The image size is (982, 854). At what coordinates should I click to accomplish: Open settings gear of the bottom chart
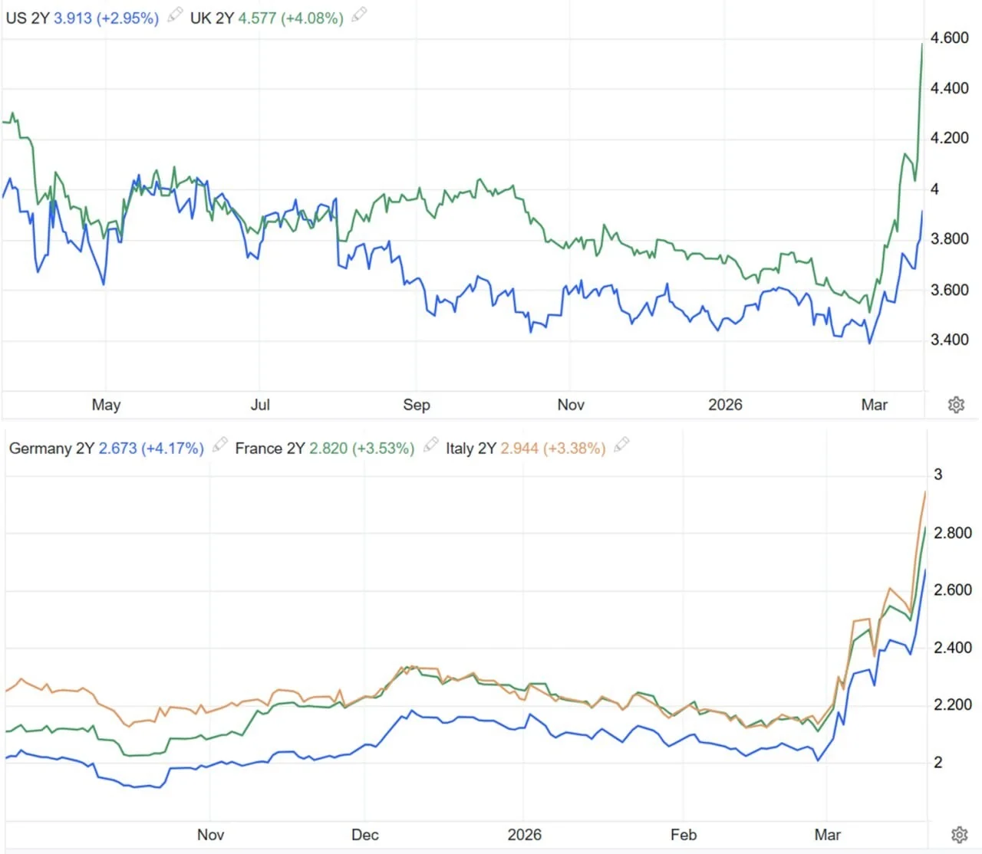click(959, 835)
